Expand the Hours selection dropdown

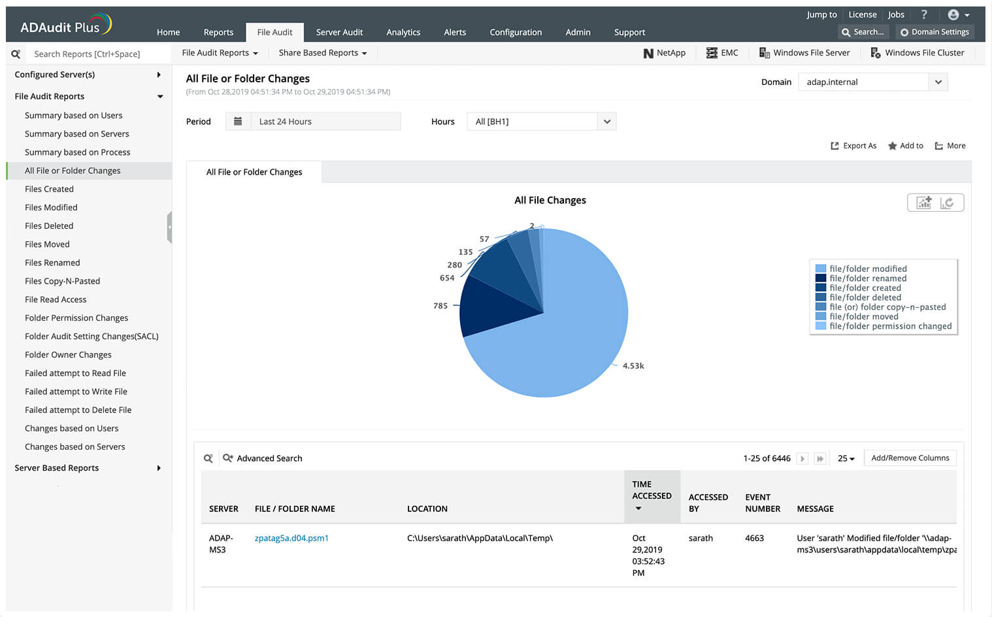click(x=606, y=121)
